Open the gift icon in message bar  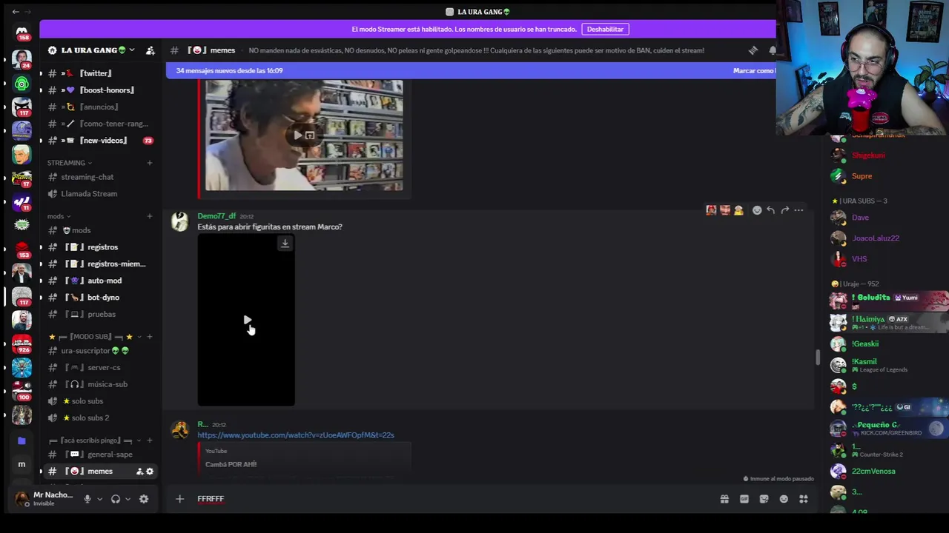(724, 499)
